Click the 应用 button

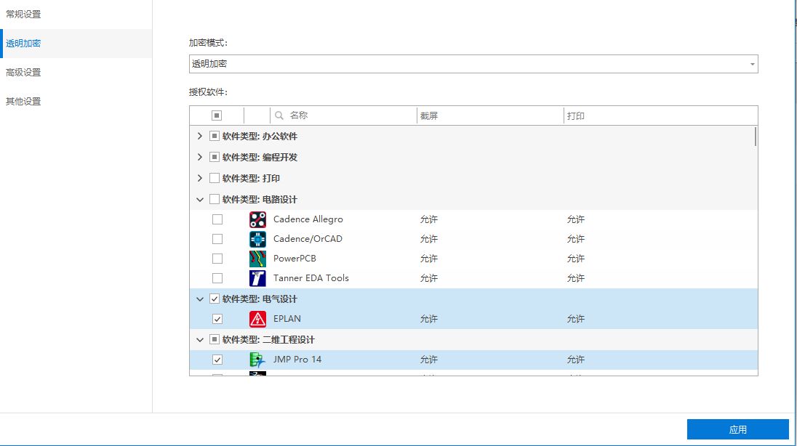pos(737,429)
